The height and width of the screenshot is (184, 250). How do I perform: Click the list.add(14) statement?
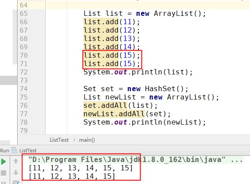(112, 47)
